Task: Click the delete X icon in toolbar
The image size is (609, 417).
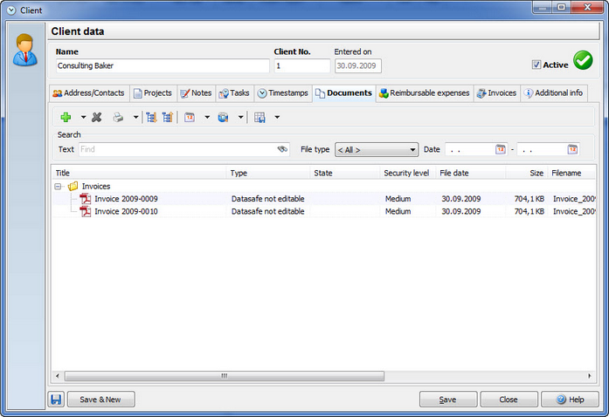Action: coord(97,117)
